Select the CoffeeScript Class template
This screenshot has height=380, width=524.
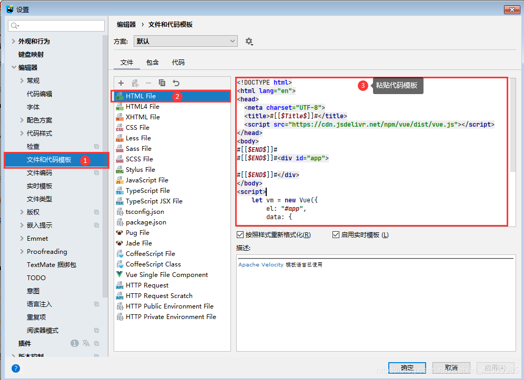pos(172,264)
